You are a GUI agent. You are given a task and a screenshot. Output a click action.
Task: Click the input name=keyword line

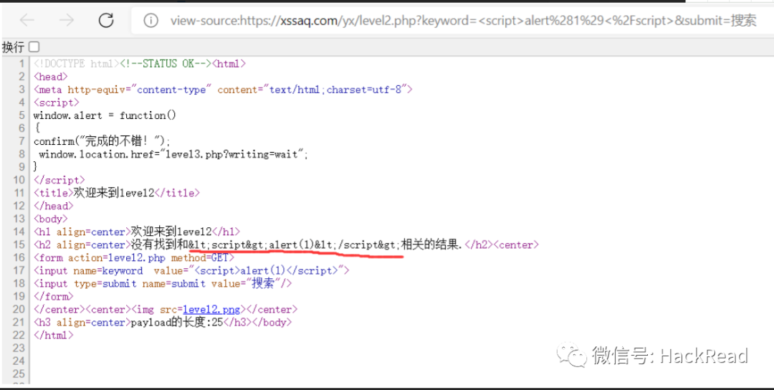tap(191, 270)
